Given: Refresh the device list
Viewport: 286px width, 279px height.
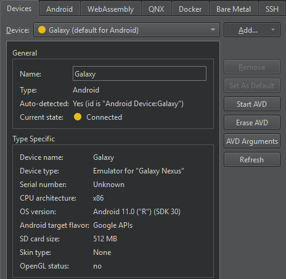Looking at the screenshot, I should 252,159.
